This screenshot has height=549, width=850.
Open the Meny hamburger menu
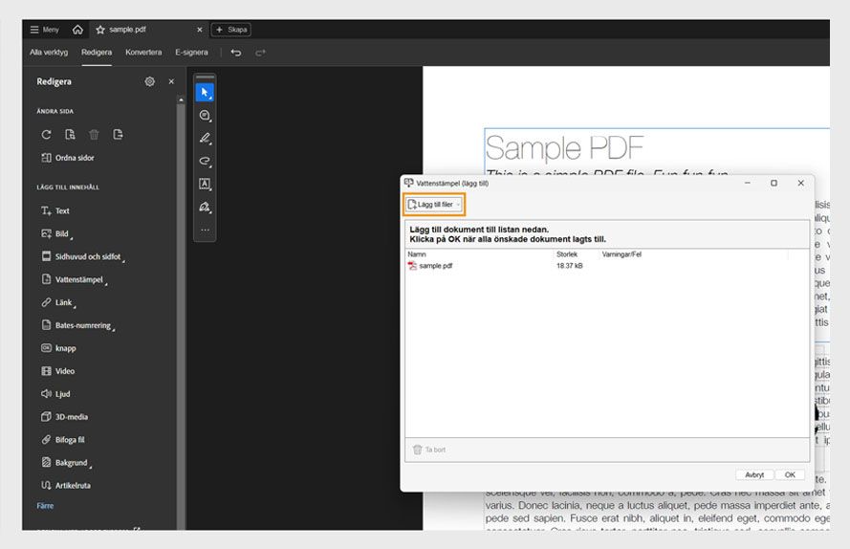[44, 30]
